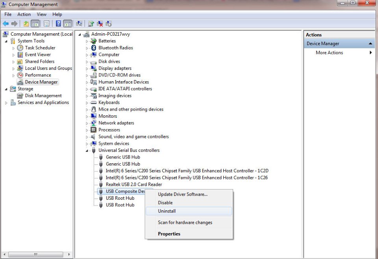
Task: Select IDE ATA/ATAPI controllers category
Action: coord(125,89)
